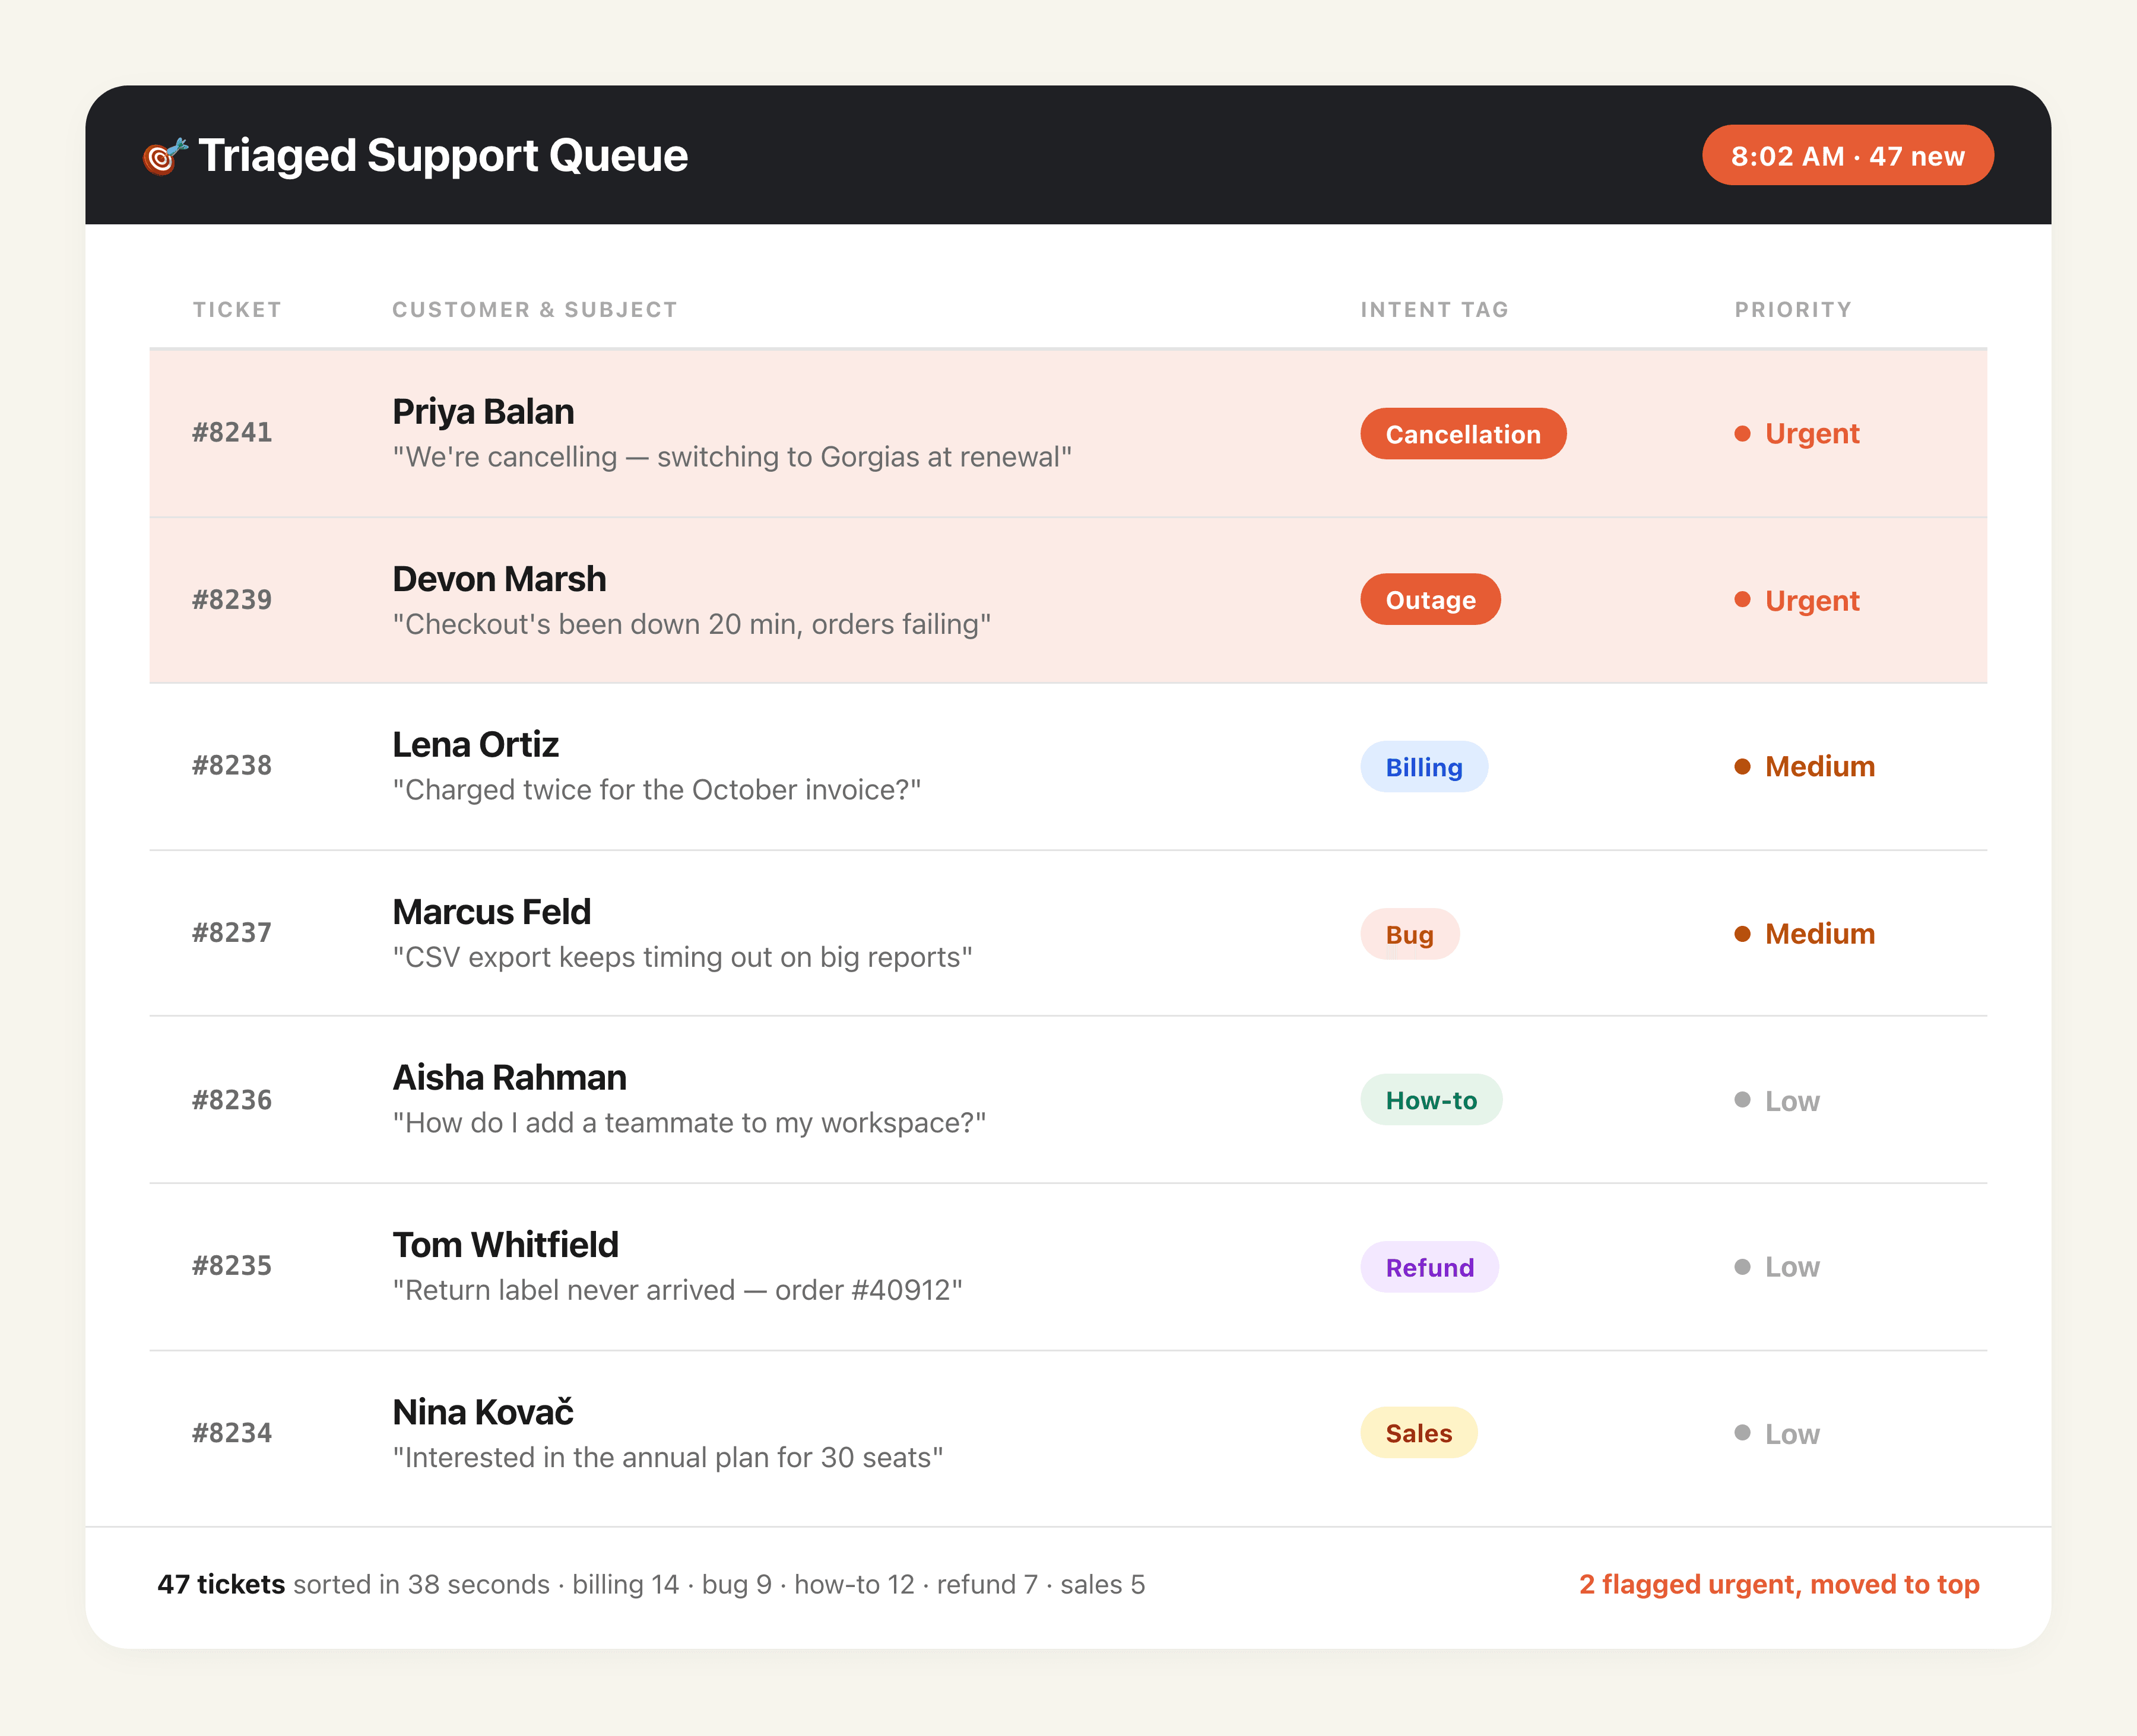The width and height of the screenshot is (2137, 1736).
Task: Select the Outage intent tag
Action: tap(1430, 600)
